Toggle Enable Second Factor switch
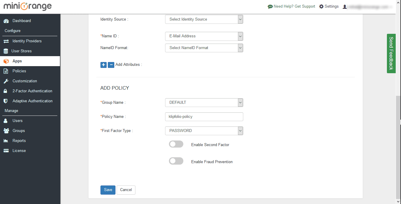401x204 pixels. 176,144
